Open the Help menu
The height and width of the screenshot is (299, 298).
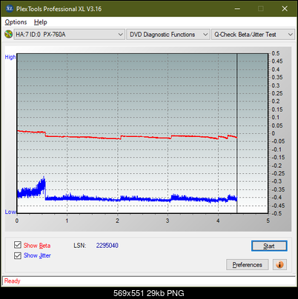(x=41, y=22)
